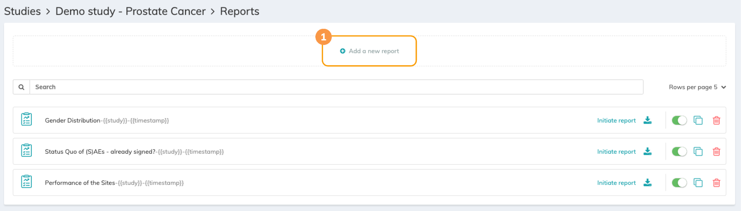The image size is (741, 211).
Task: Duplicate the Performance of the Sites report
Action: pos(698,183)
